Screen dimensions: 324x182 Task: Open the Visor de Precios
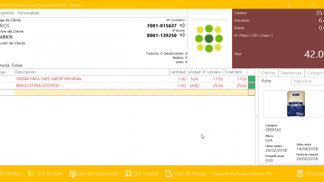pos(186,173)
